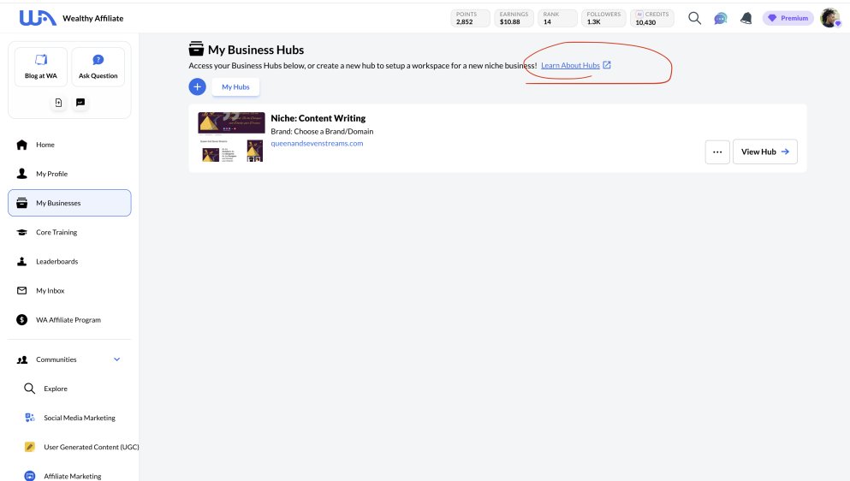Collapse the Communities chevron
The image size is (850, 481).
116,359
